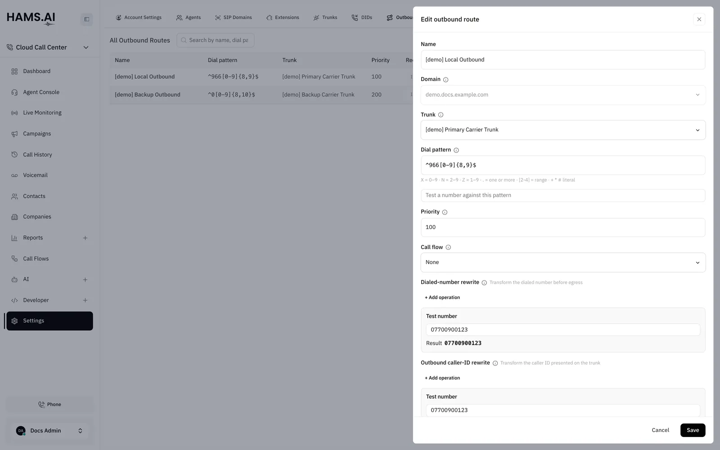
Task: Expand the Developer section
Action: 85,300
